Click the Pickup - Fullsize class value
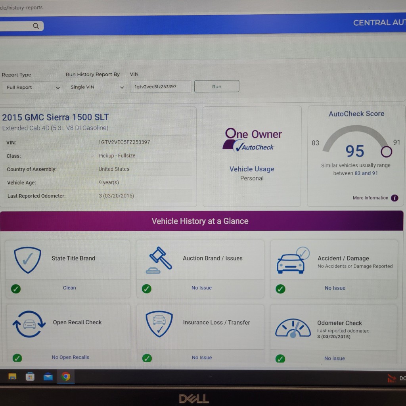Screen dimensions: 406x406 117,155
